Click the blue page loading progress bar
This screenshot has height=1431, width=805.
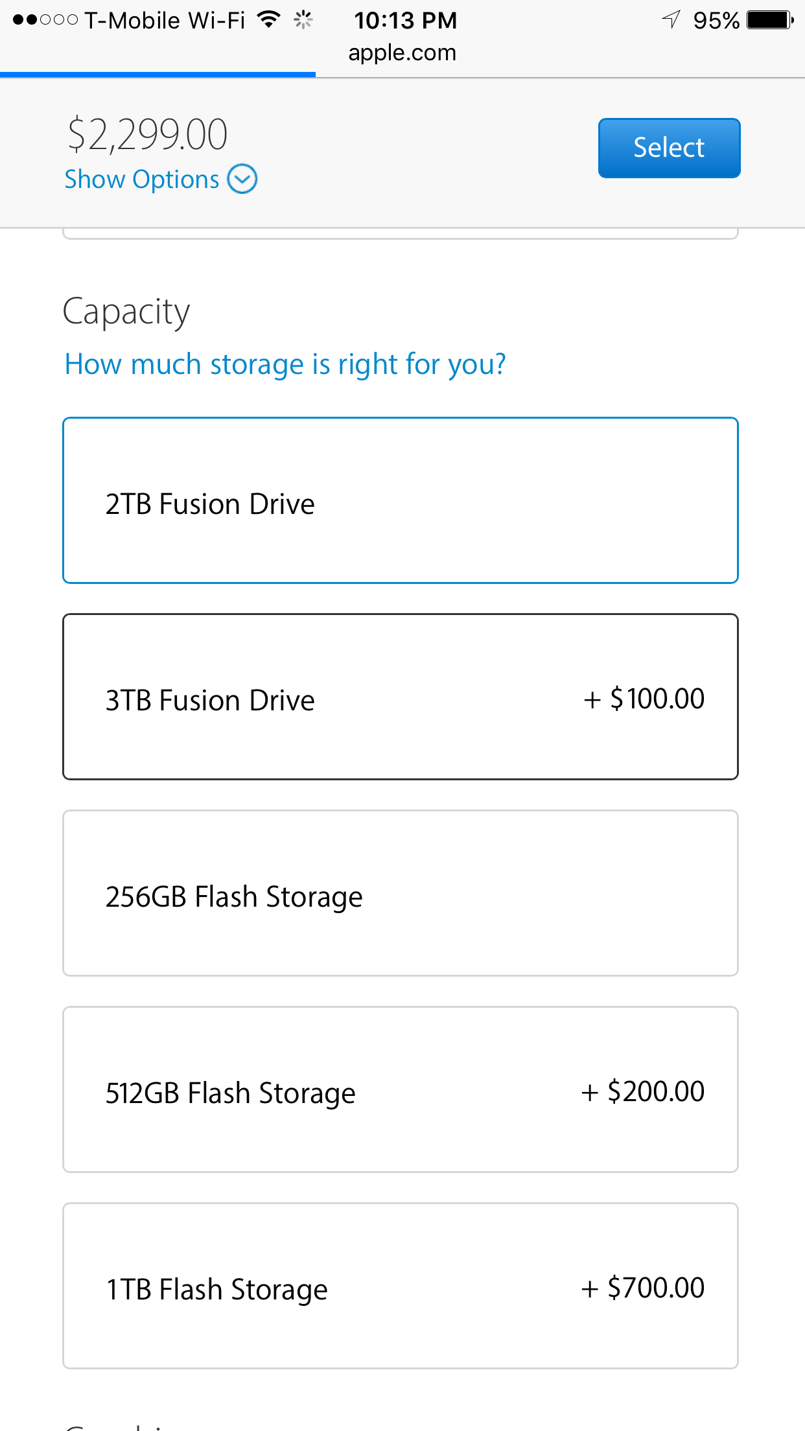tap(157, 75)
